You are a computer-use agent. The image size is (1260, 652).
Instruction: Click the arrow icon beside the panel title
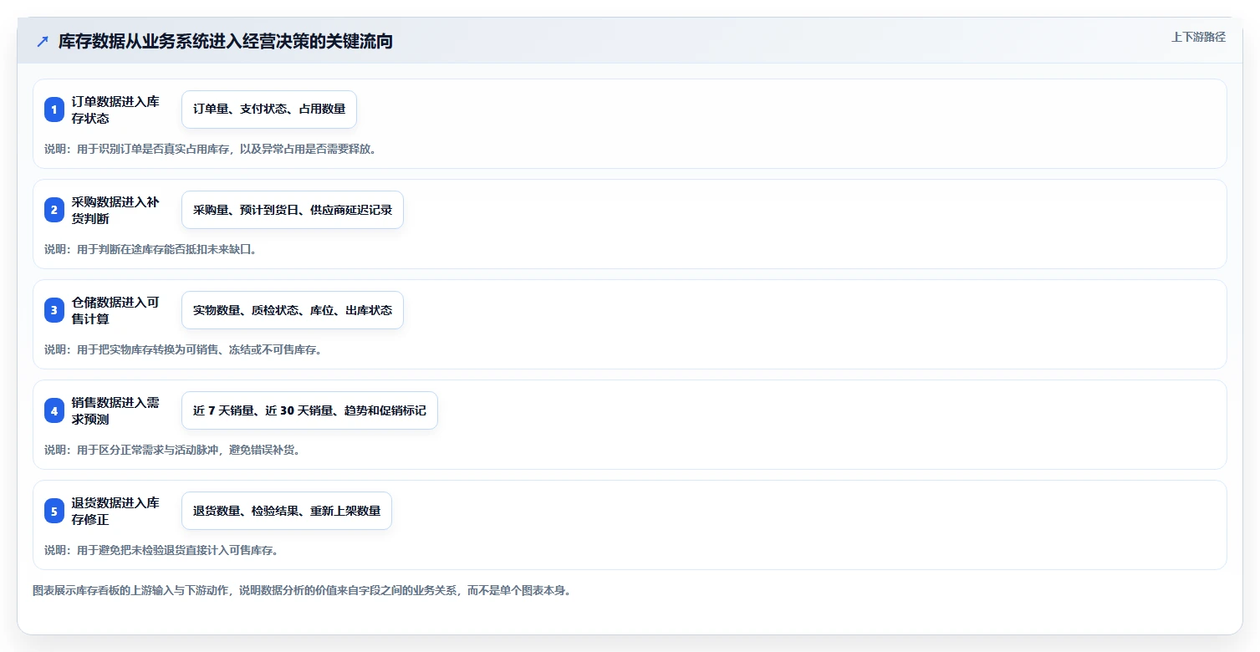(43, 42)
